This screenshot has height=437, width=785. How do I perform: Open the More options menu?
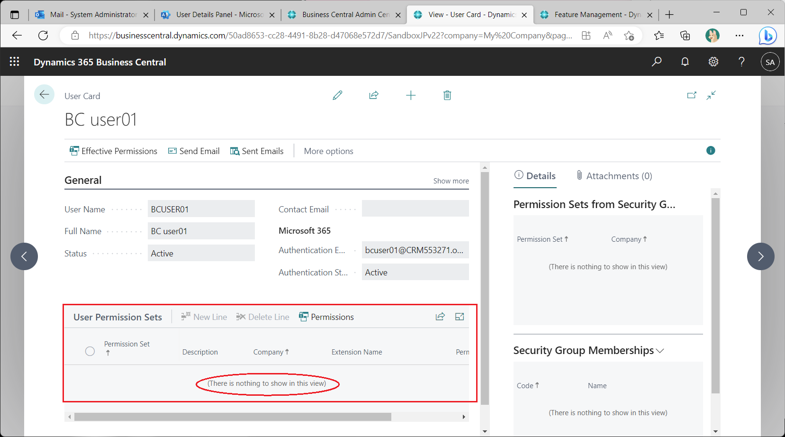(x=328, y=151)
